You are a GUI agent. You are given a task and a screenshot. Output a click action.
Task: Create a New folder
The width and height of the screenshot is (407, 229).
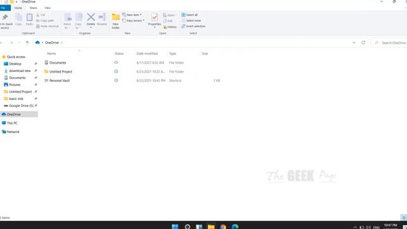coord(116,21)
